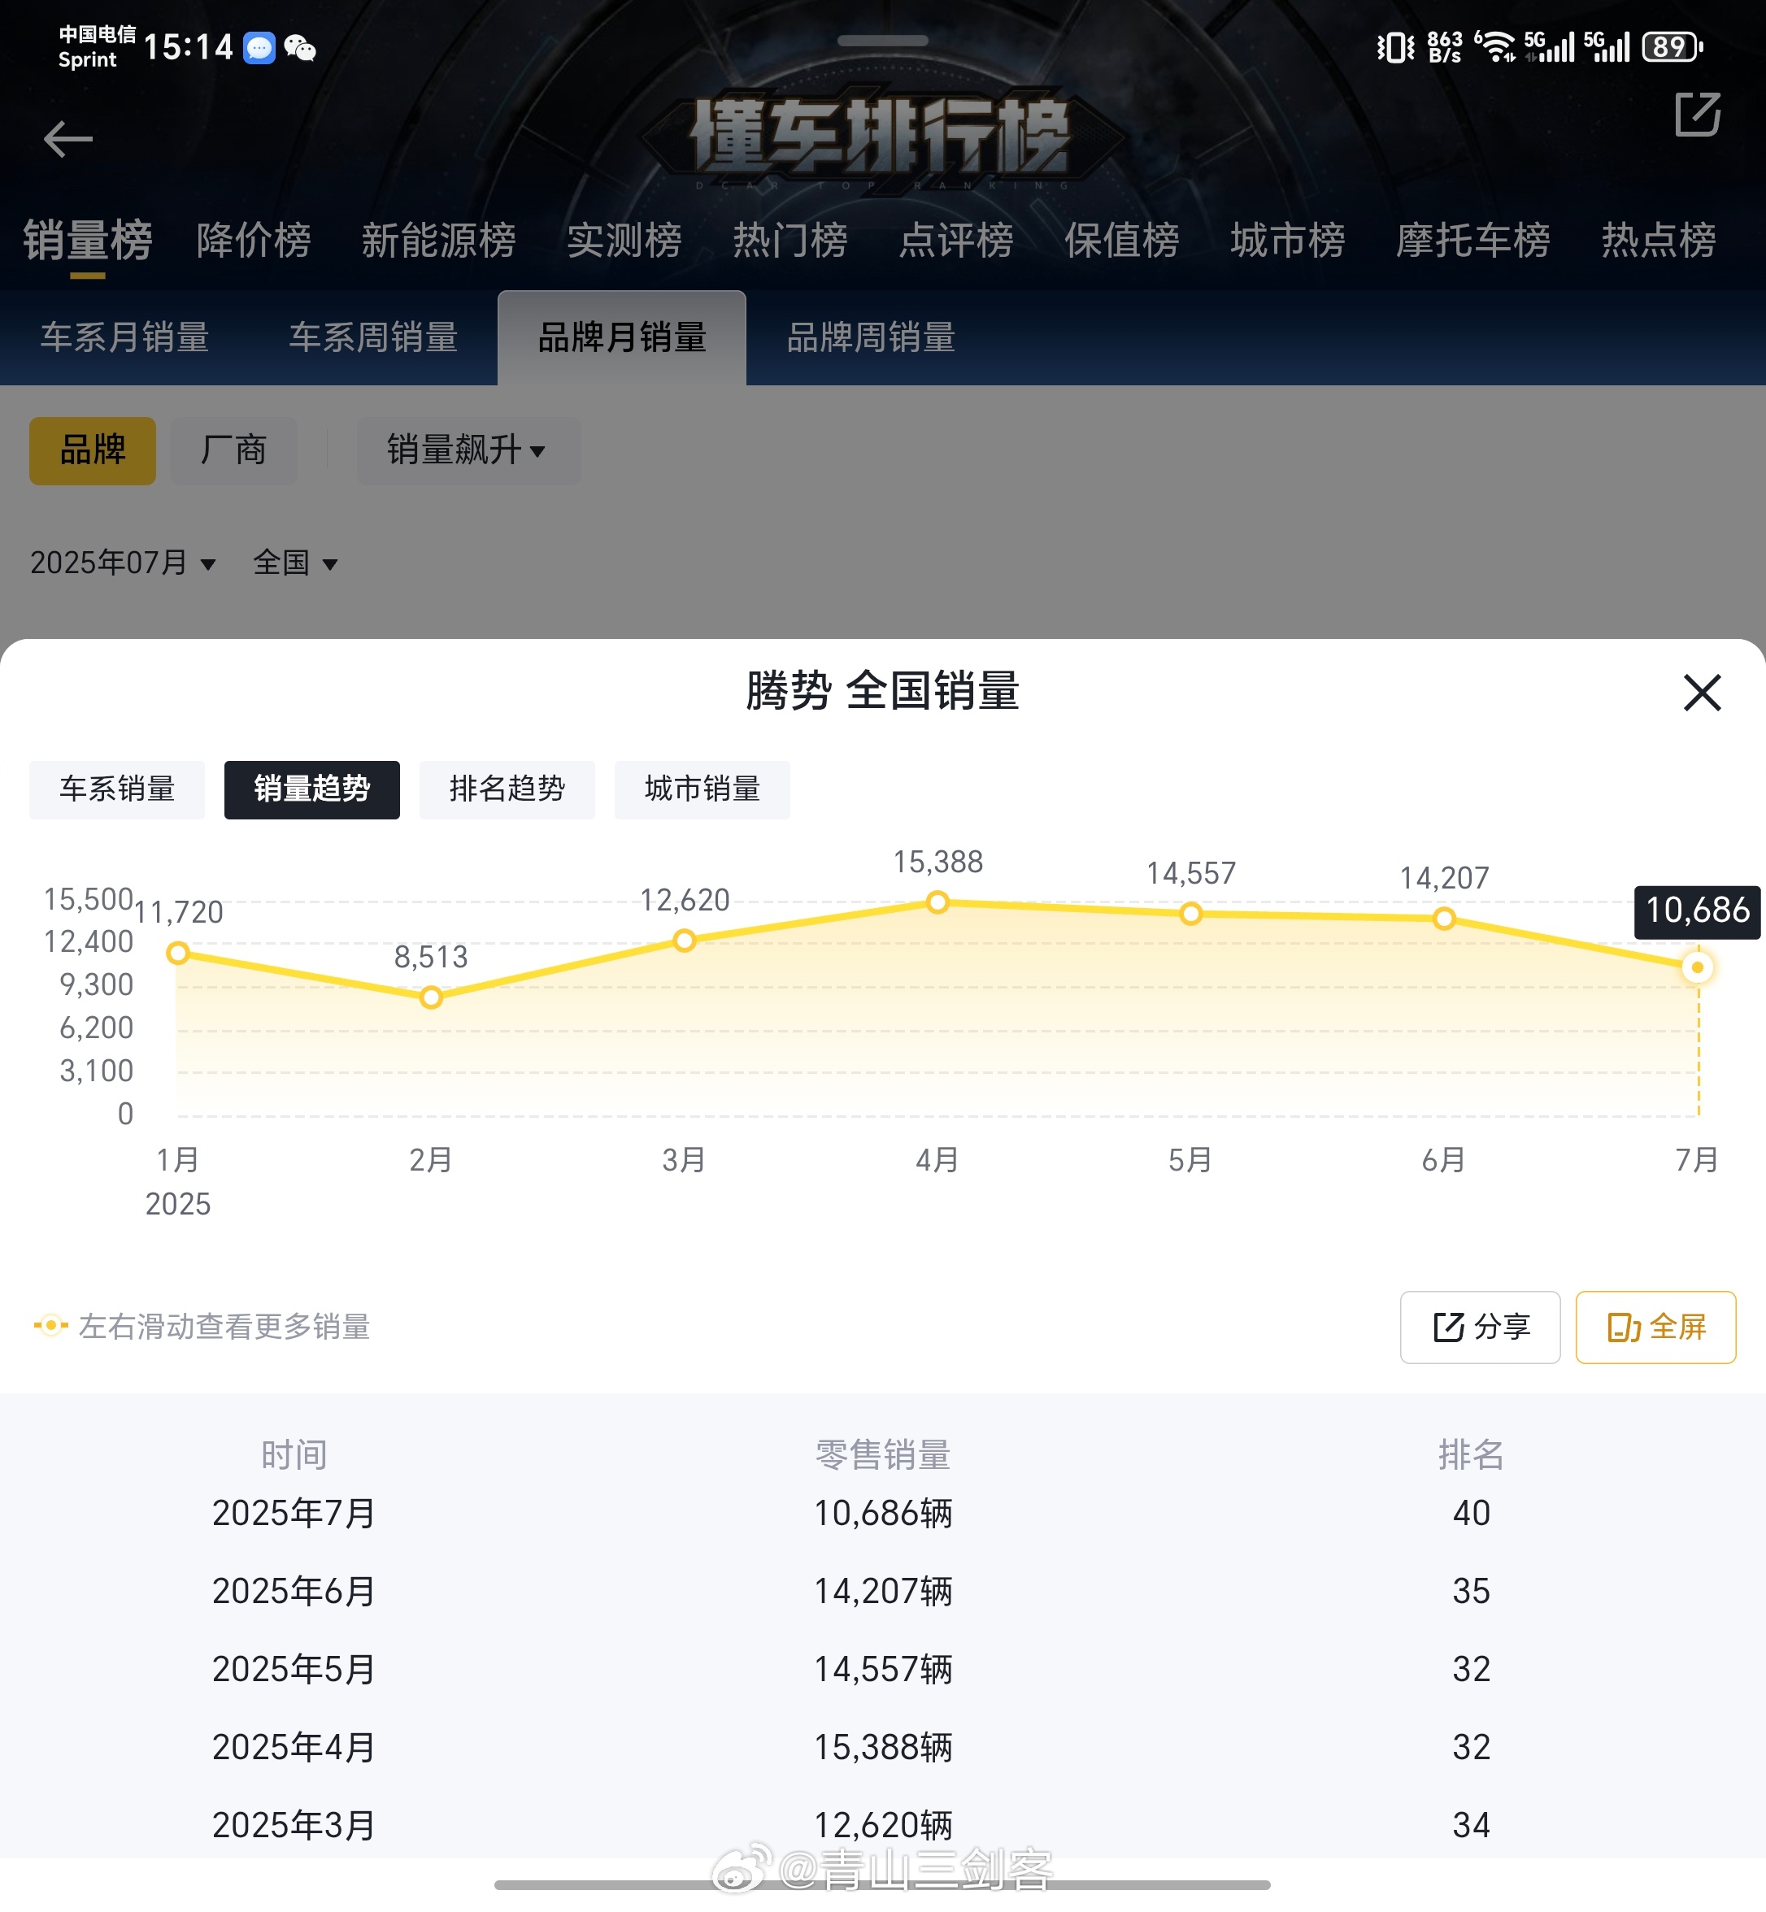Tap the 2025年5月 table row
This screenshot has width=1766, height=1912.
[883, 1671]
